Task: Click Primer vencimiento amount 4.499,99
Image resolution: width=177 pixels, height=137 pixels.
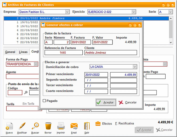Action: (x=123, y=75)
